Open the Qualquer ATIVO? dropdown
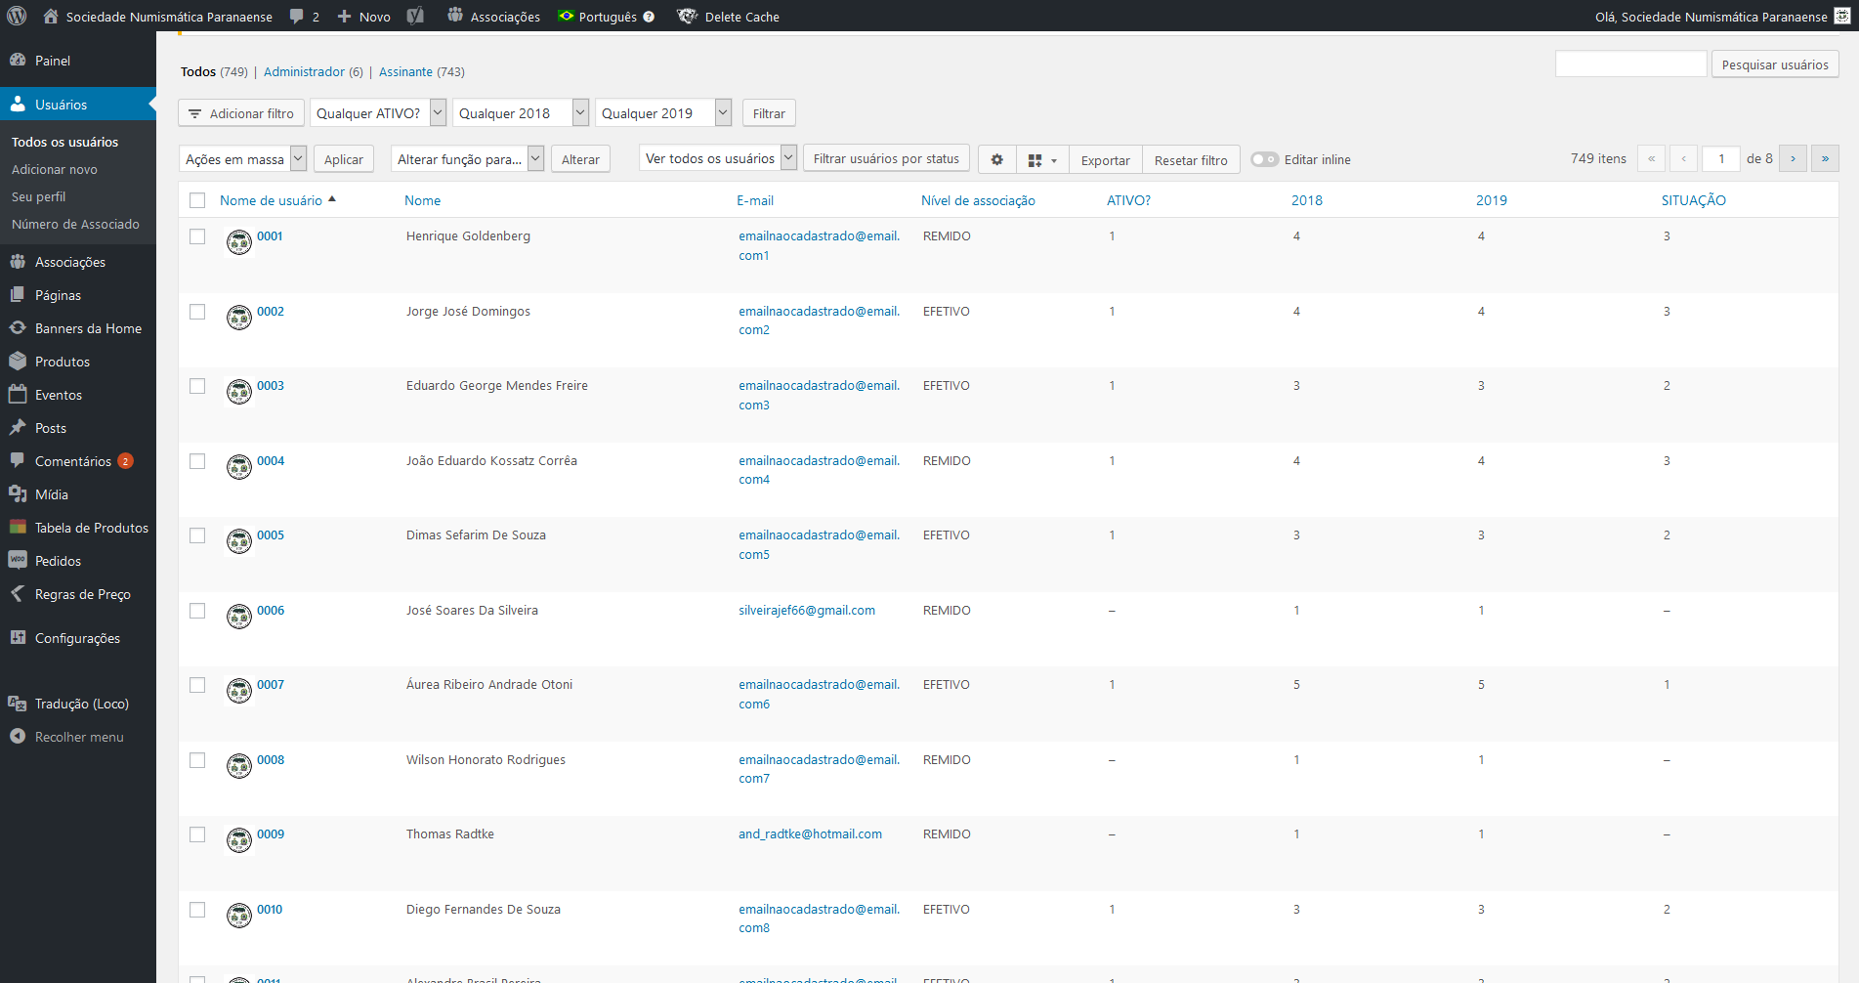The width and height of the screenshot is (1859, 983). click(x=378, y=113)
